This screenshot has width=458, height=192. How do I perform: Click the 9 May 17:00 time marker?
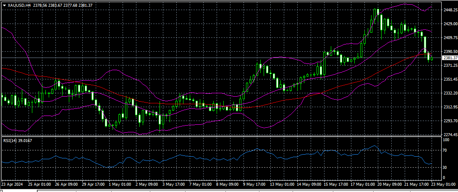[x=254, y=184]
